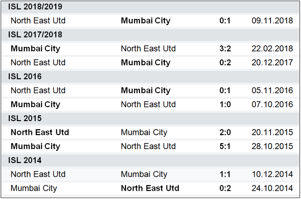301x199 pixels.
Task: Click the 5:1 score result
Action: tap(225, 146)
